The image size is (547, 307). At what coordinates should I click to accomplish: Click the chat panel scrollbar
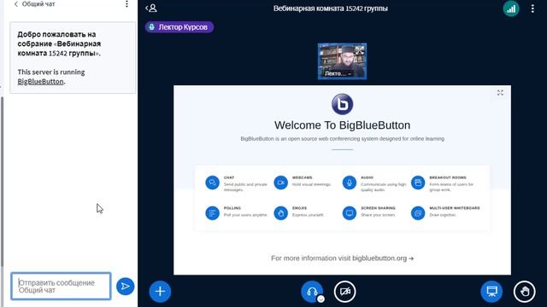click(x=2, y=181)
